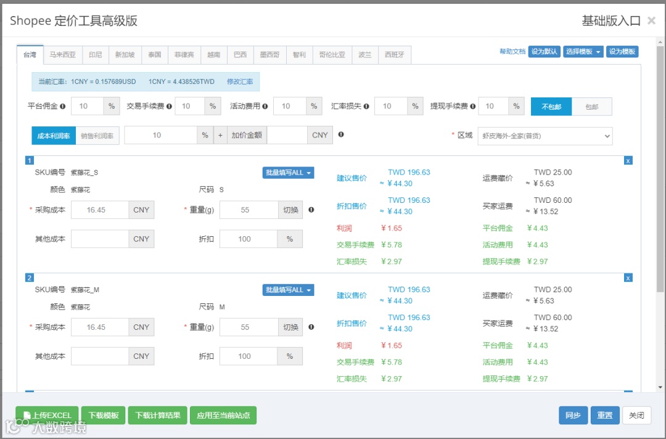Switch to 销售利润率 mode
The image size is (666, 439).
point(97,136)
